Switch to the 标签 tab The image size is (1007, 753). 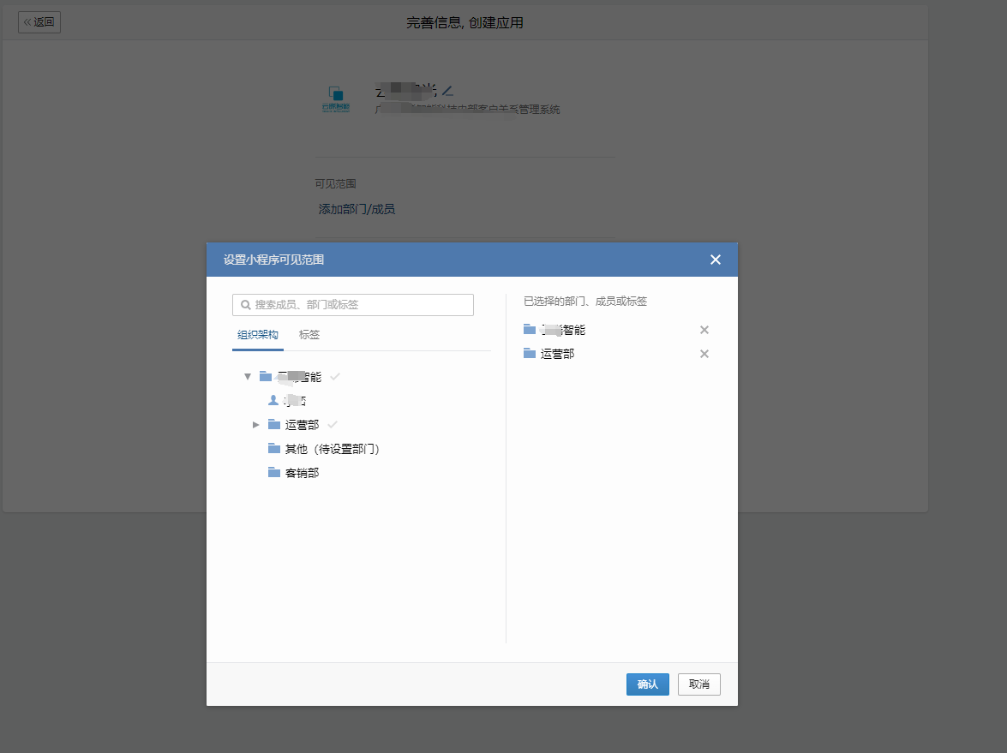(309, 334)
